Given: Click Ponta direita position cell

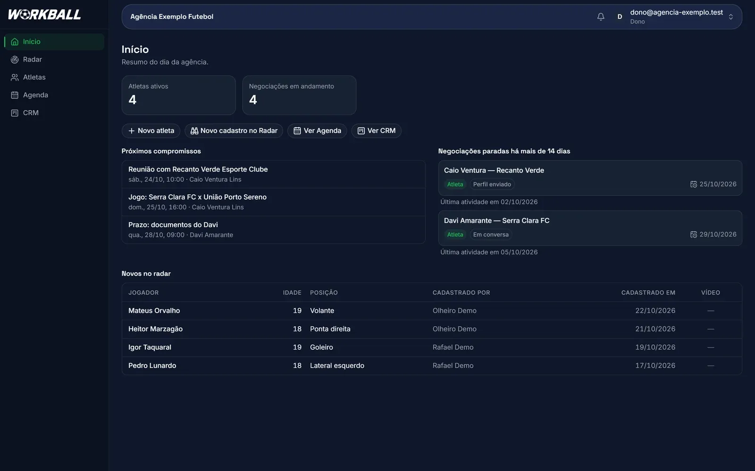Looking at the screenshot, I should (330, 329).
